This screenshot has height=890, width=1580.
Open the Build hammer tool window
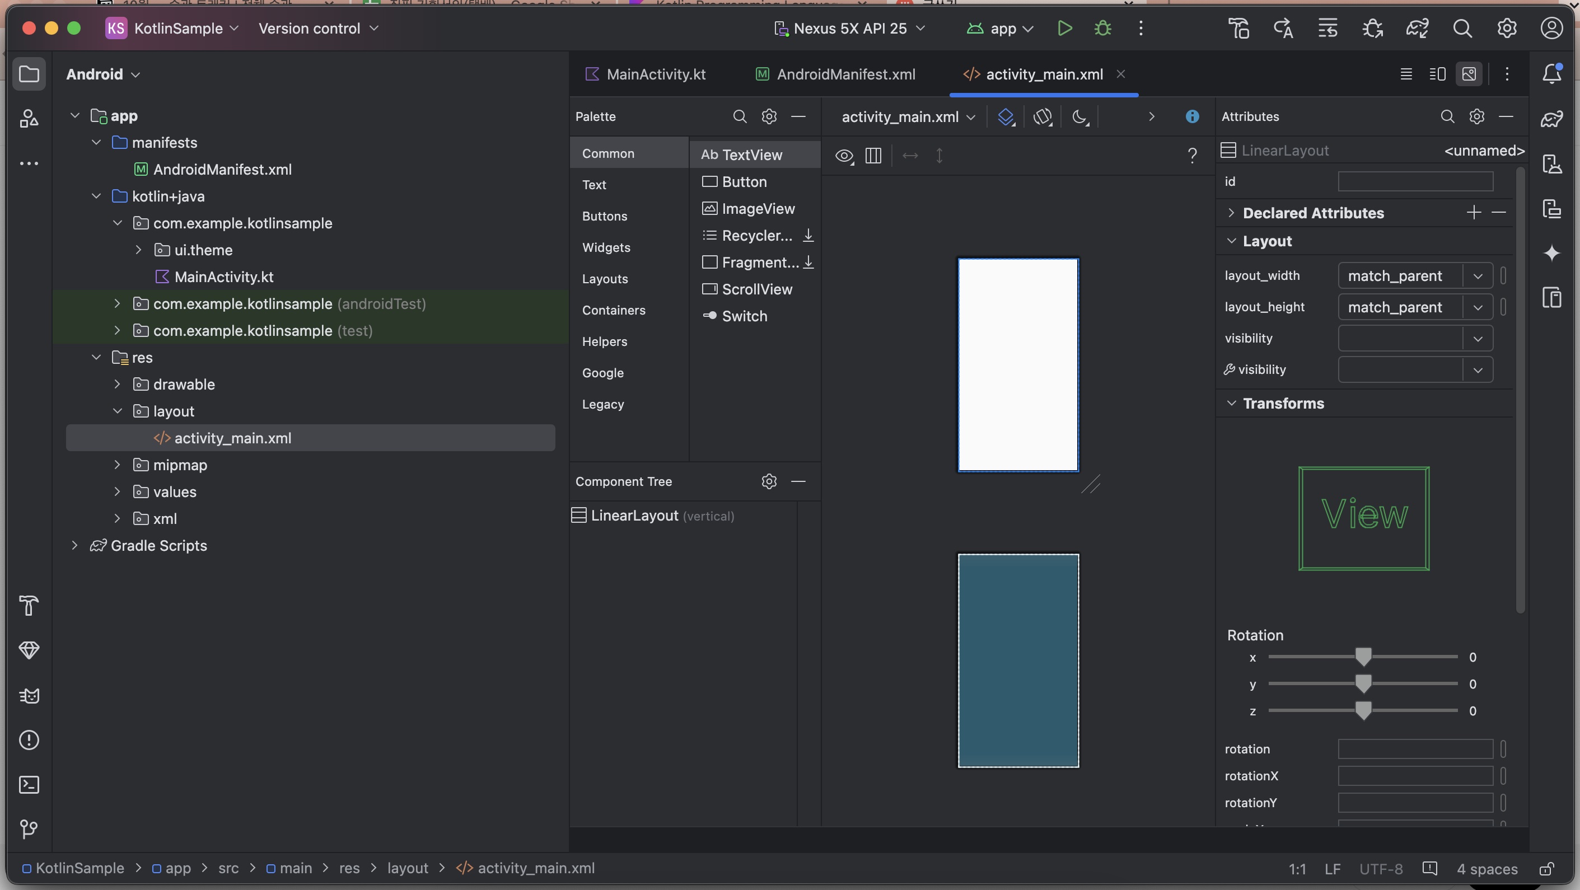[x=29, y=606]
